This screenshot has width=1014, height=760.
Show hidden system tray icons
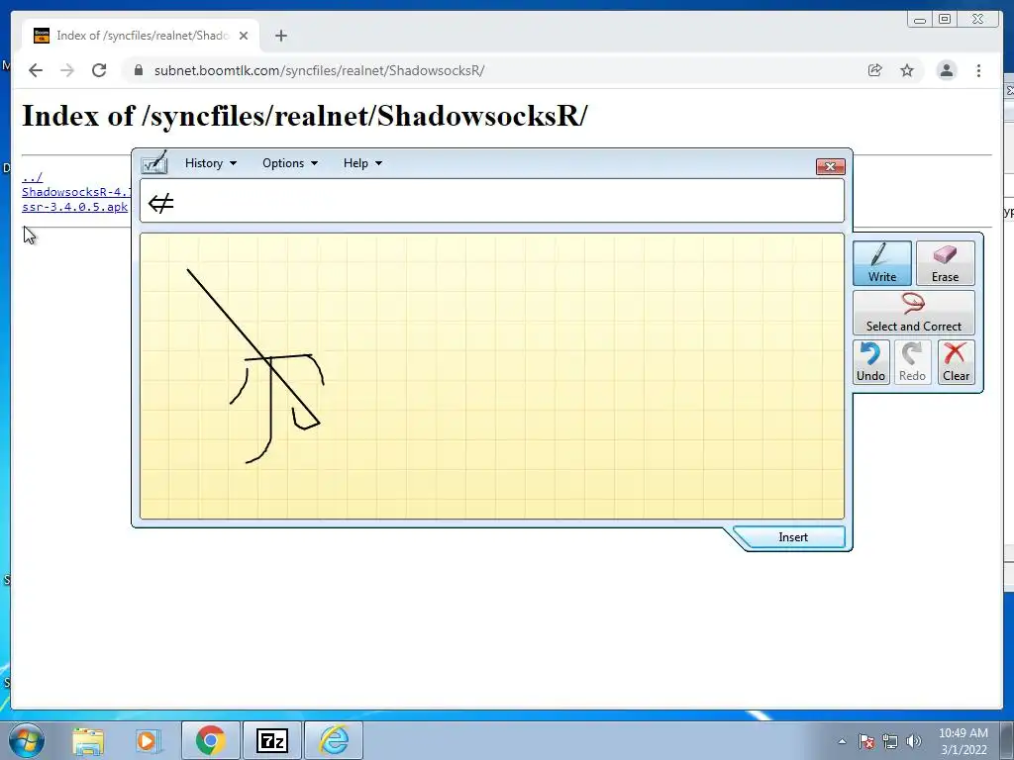pos(842,741)
